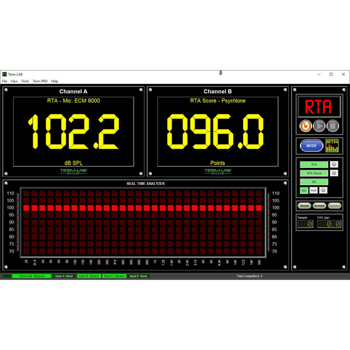Select the green SPL button
The image size is (350, 350).
[314, 182]
